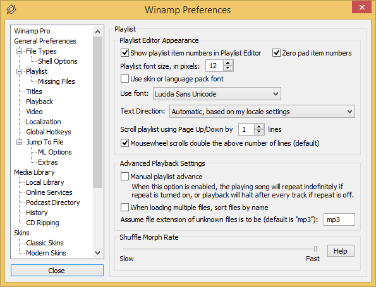Click the Close button at bottom left
This screenshot has width=376, height=287.
57,271
